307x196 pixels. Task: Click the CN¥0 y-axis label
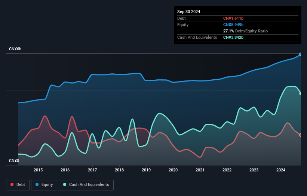(14, 161)
